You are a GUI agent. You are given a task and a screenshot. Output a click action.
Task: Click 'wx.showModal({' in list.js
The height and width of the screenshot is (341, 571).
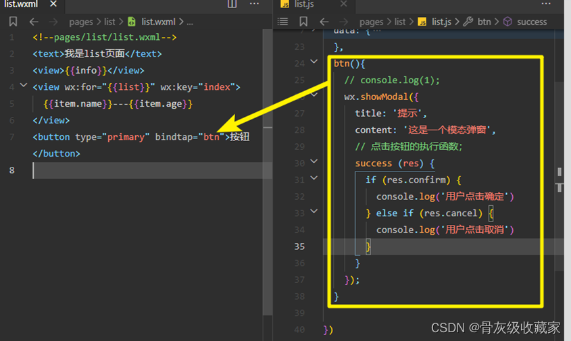pyautogui.click(x=381, y=97)
